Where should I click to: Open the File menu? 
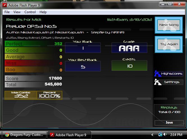click(7, 12)
